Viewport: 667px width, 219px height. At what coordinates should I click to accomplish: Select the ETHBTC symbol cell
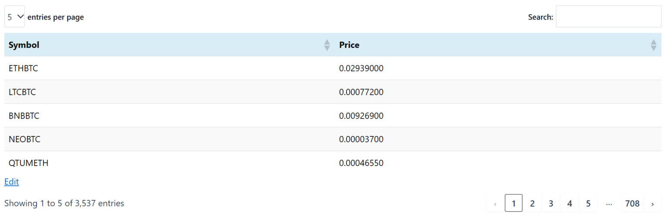point(170,68)
